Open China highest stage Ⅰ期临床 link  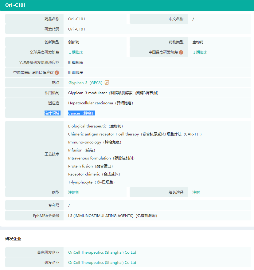pyautogui.click(x=200, y=52)
